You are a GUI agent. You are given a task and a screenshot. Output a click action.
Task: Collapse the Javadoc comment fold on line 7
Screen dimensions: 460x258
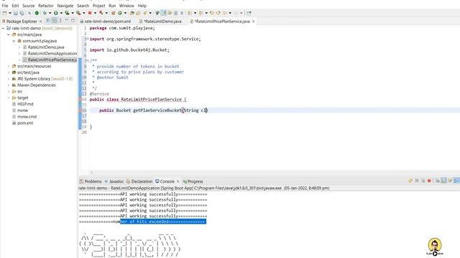tap(88, 61)
